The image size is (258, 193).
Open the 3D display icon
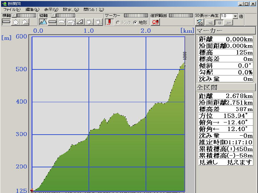[200, 22]
